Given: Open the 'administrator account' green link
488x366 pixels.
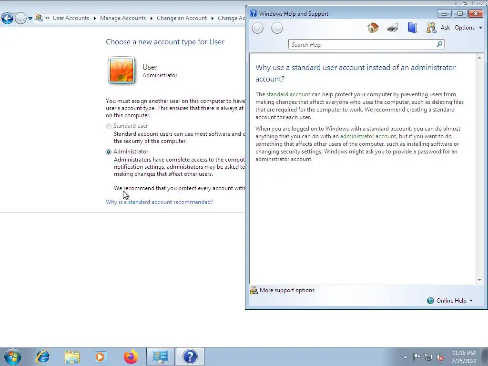Looking at the screenshot, I should pos(368,136).
